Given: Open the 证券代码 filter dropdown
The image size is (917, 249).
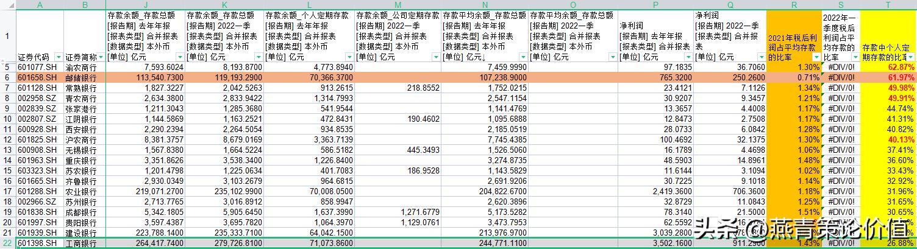Looking at the screenshot, I should pyautogui.click(x=58, y=57).
